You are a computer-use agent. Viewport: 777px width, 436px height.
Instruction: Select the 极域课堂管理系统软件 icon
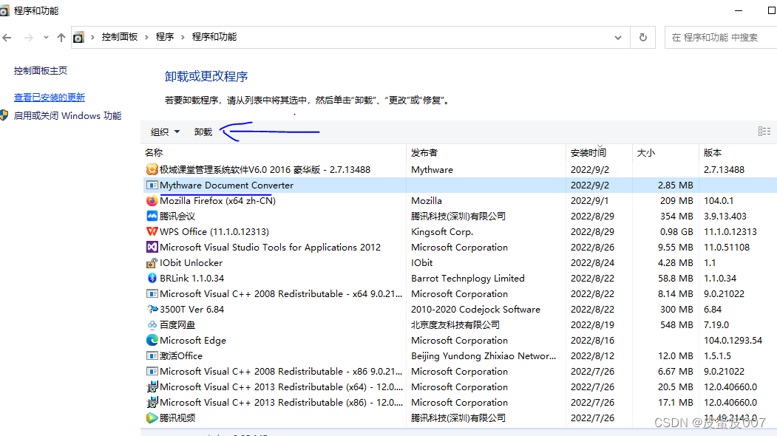[x=152, y=169]
